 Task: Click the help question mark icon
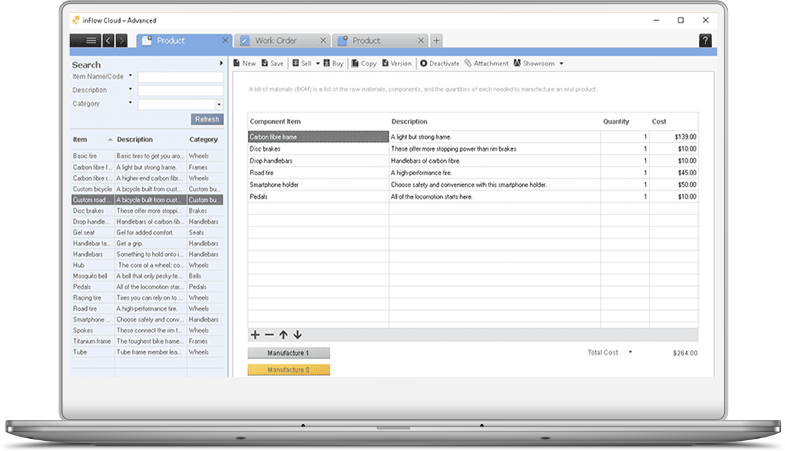tap(705, 41)
